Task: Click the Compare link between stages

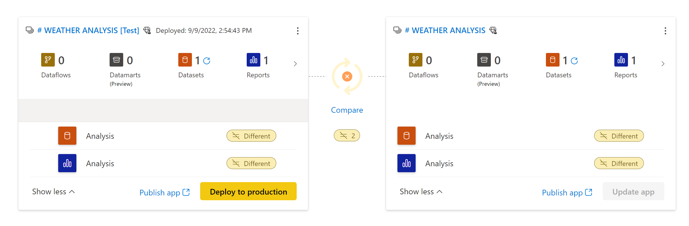Action: (347, 110)
